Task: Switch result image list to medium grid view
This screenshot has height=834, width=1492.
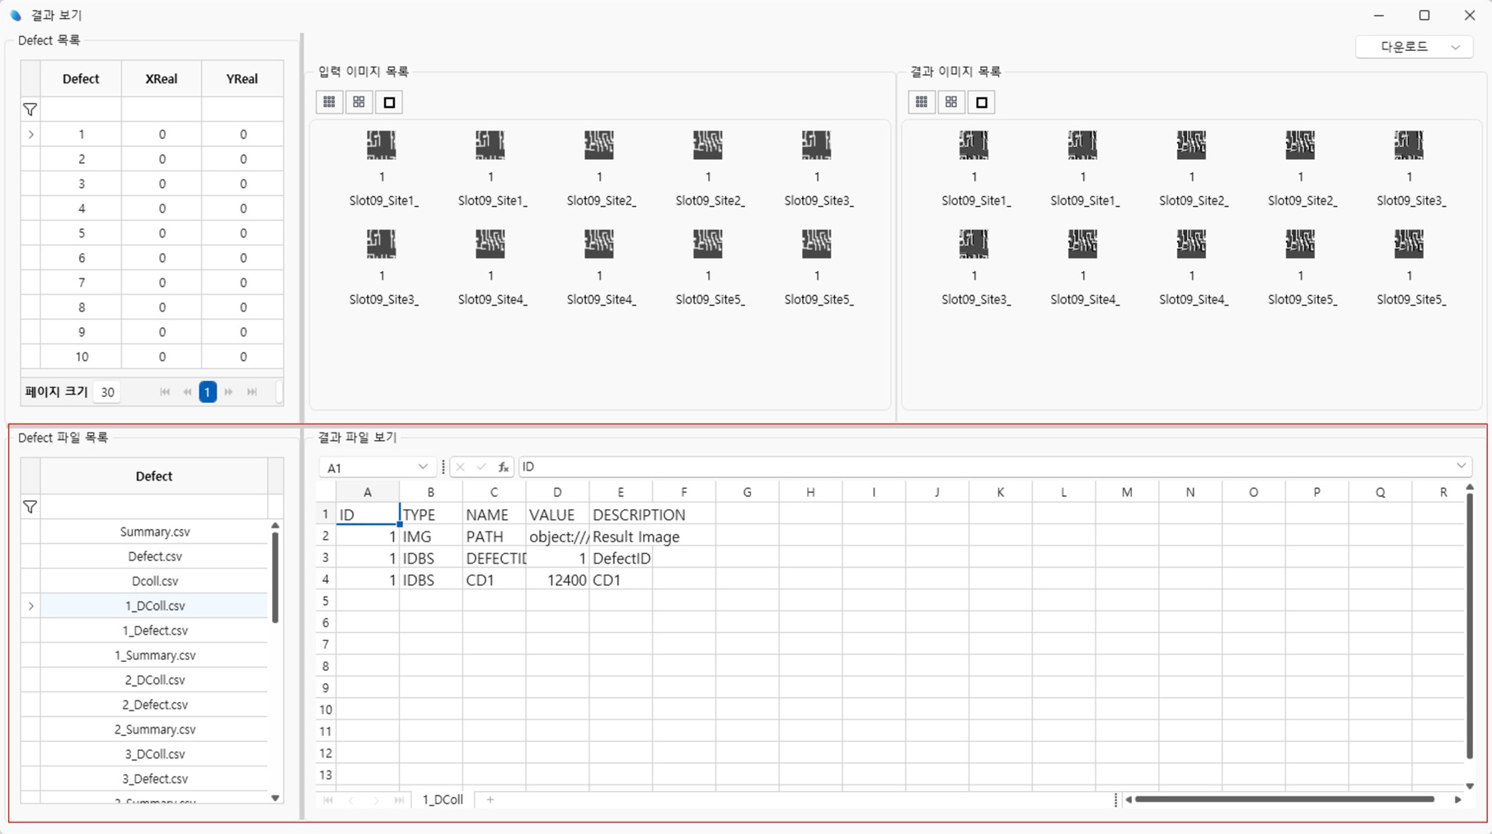Action: [951, 102]
